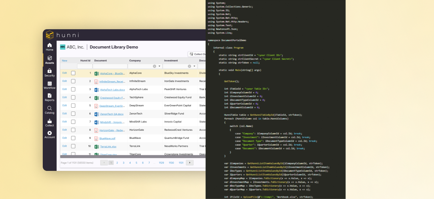The height and width of the screenshot is (199, 434).
Task: Open the AlphaTech Labs.docx document link
Action: coord(113,90)
